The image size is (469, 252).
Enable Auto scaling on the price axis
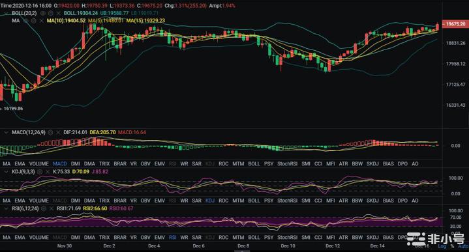coord(463,246)
